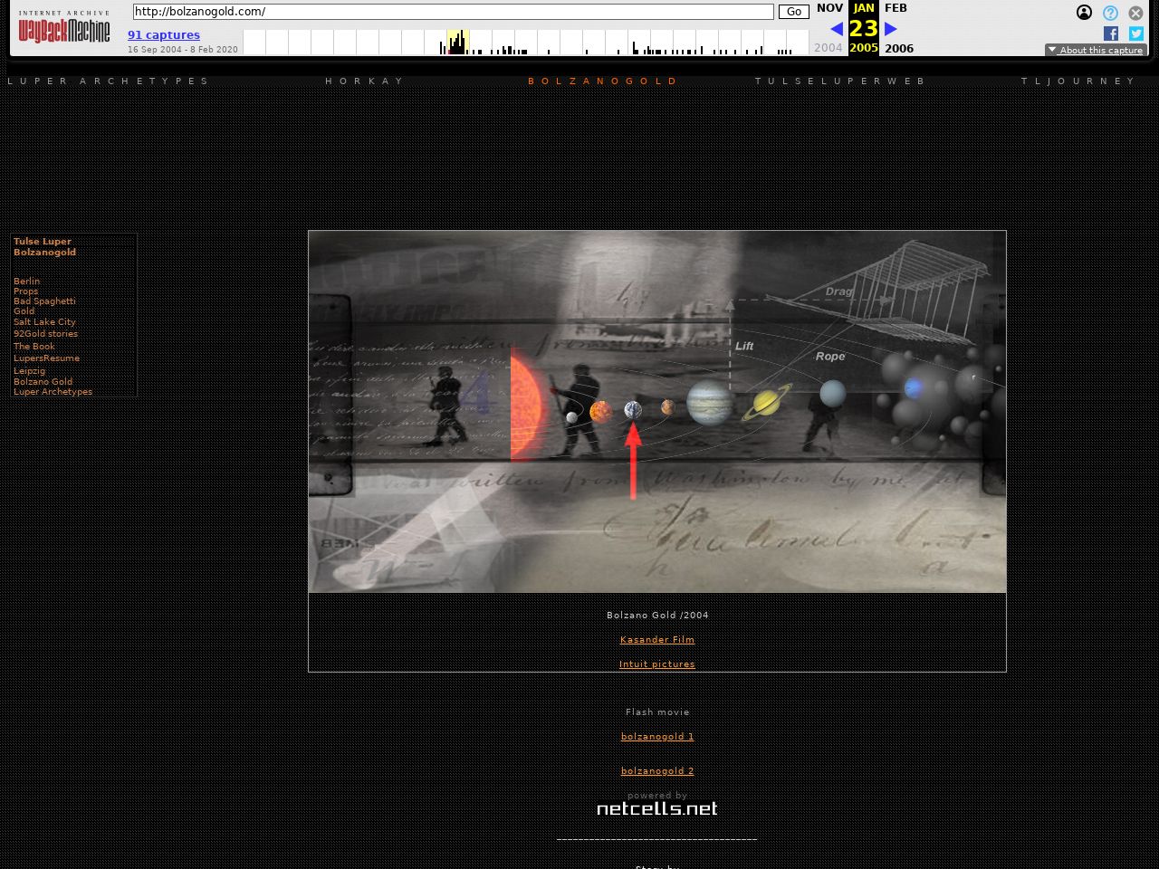Focus the Wayback URL input field
Image resolution: width=1159 pixels, height=869 pixels.
[x=453, y=12]
